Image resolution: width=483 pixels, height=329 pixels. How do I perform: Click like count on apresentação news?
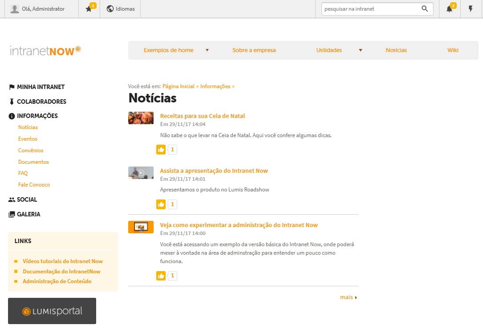click(173, 204)
